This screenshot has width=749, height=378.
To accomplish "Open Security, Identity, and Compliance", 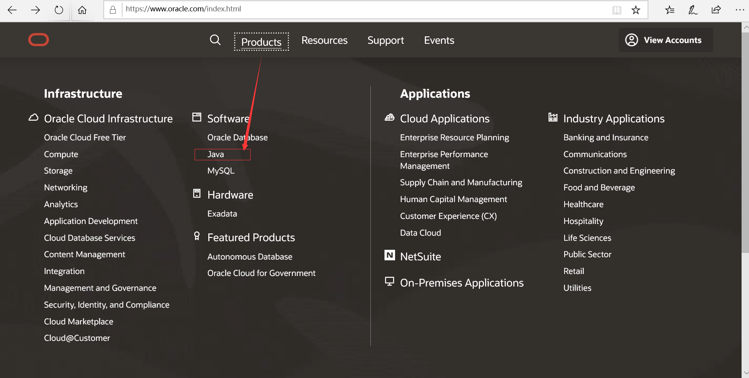I will click(x=107, y=305).
